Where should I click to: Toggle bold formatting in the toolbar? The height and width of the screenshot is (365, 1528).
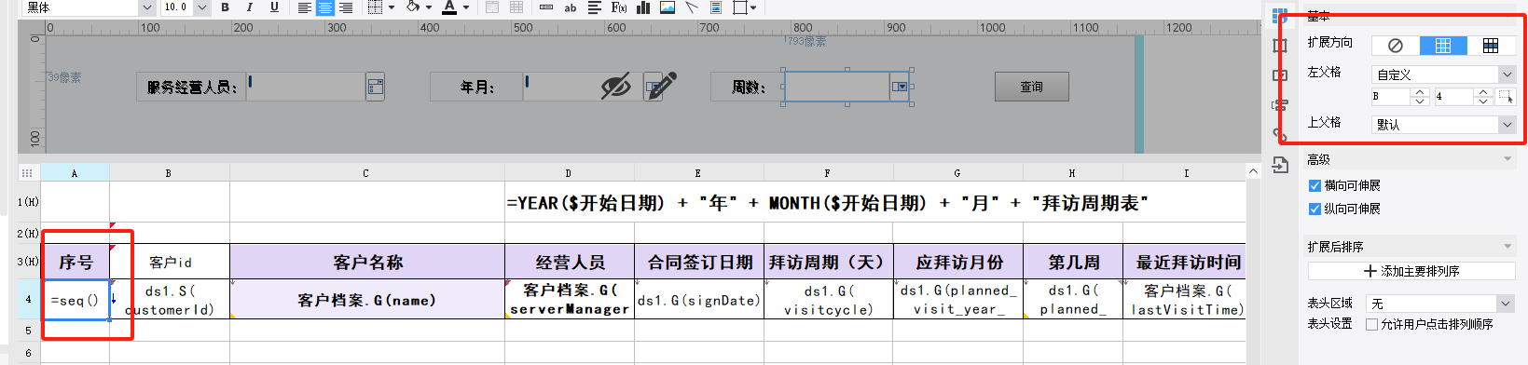pyautogui.click(x=225, y=7)
